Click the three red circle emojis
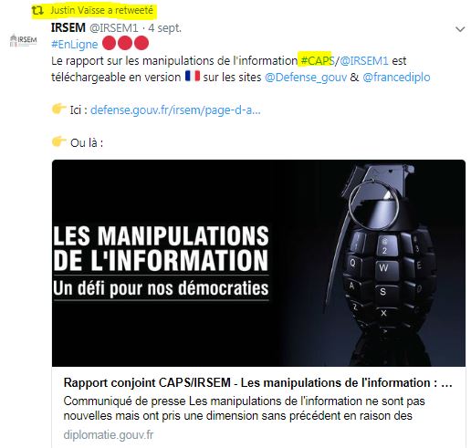 tap(125, 43)
